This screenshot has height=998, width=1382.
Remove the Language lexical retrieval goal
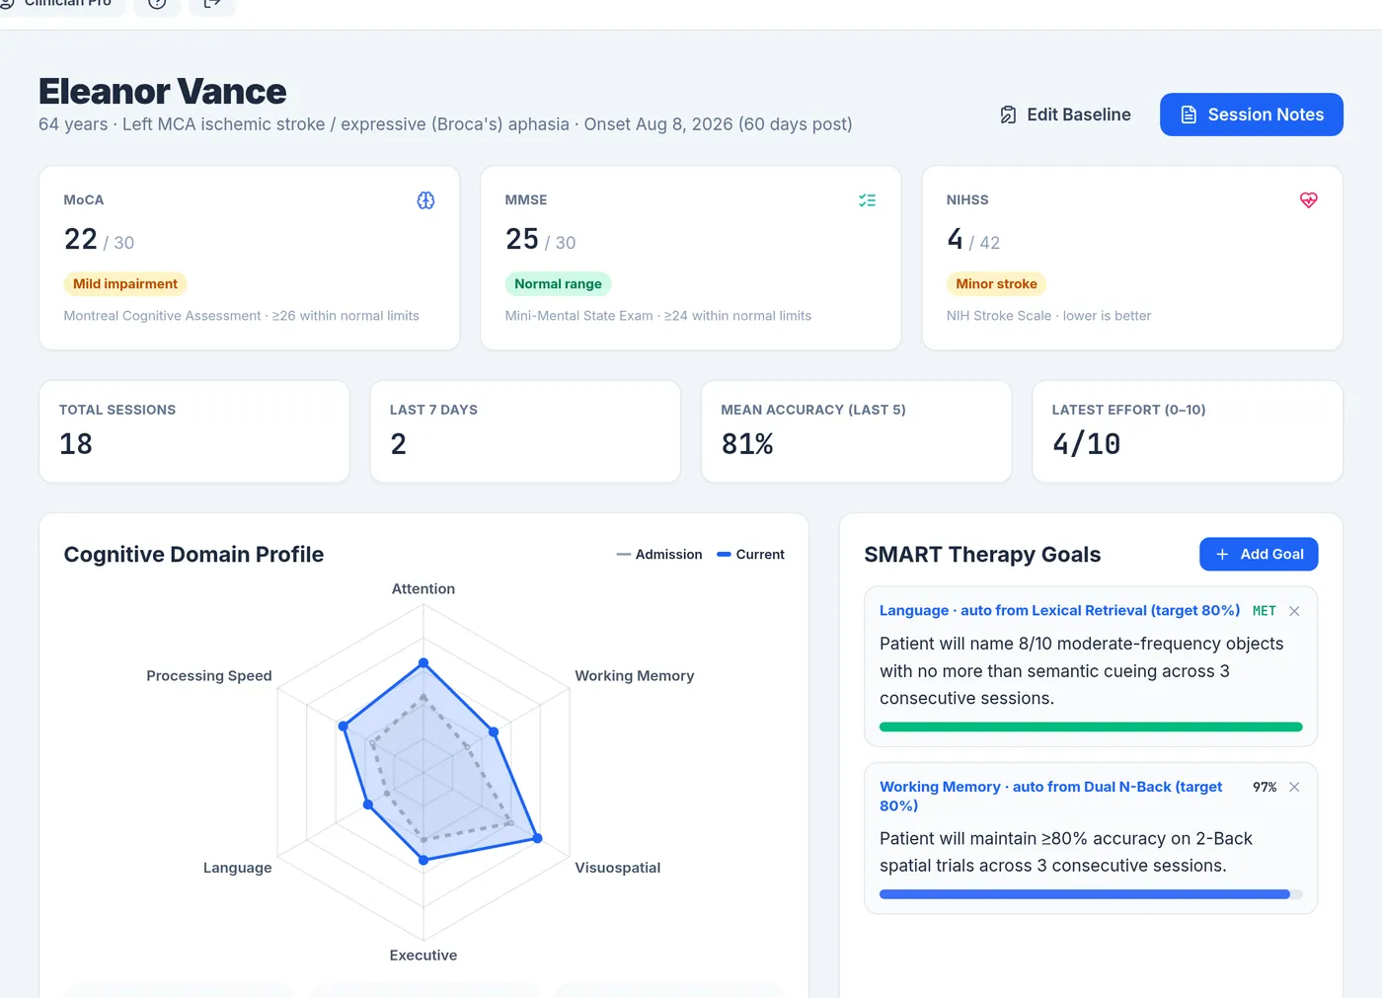(1294, 611)
